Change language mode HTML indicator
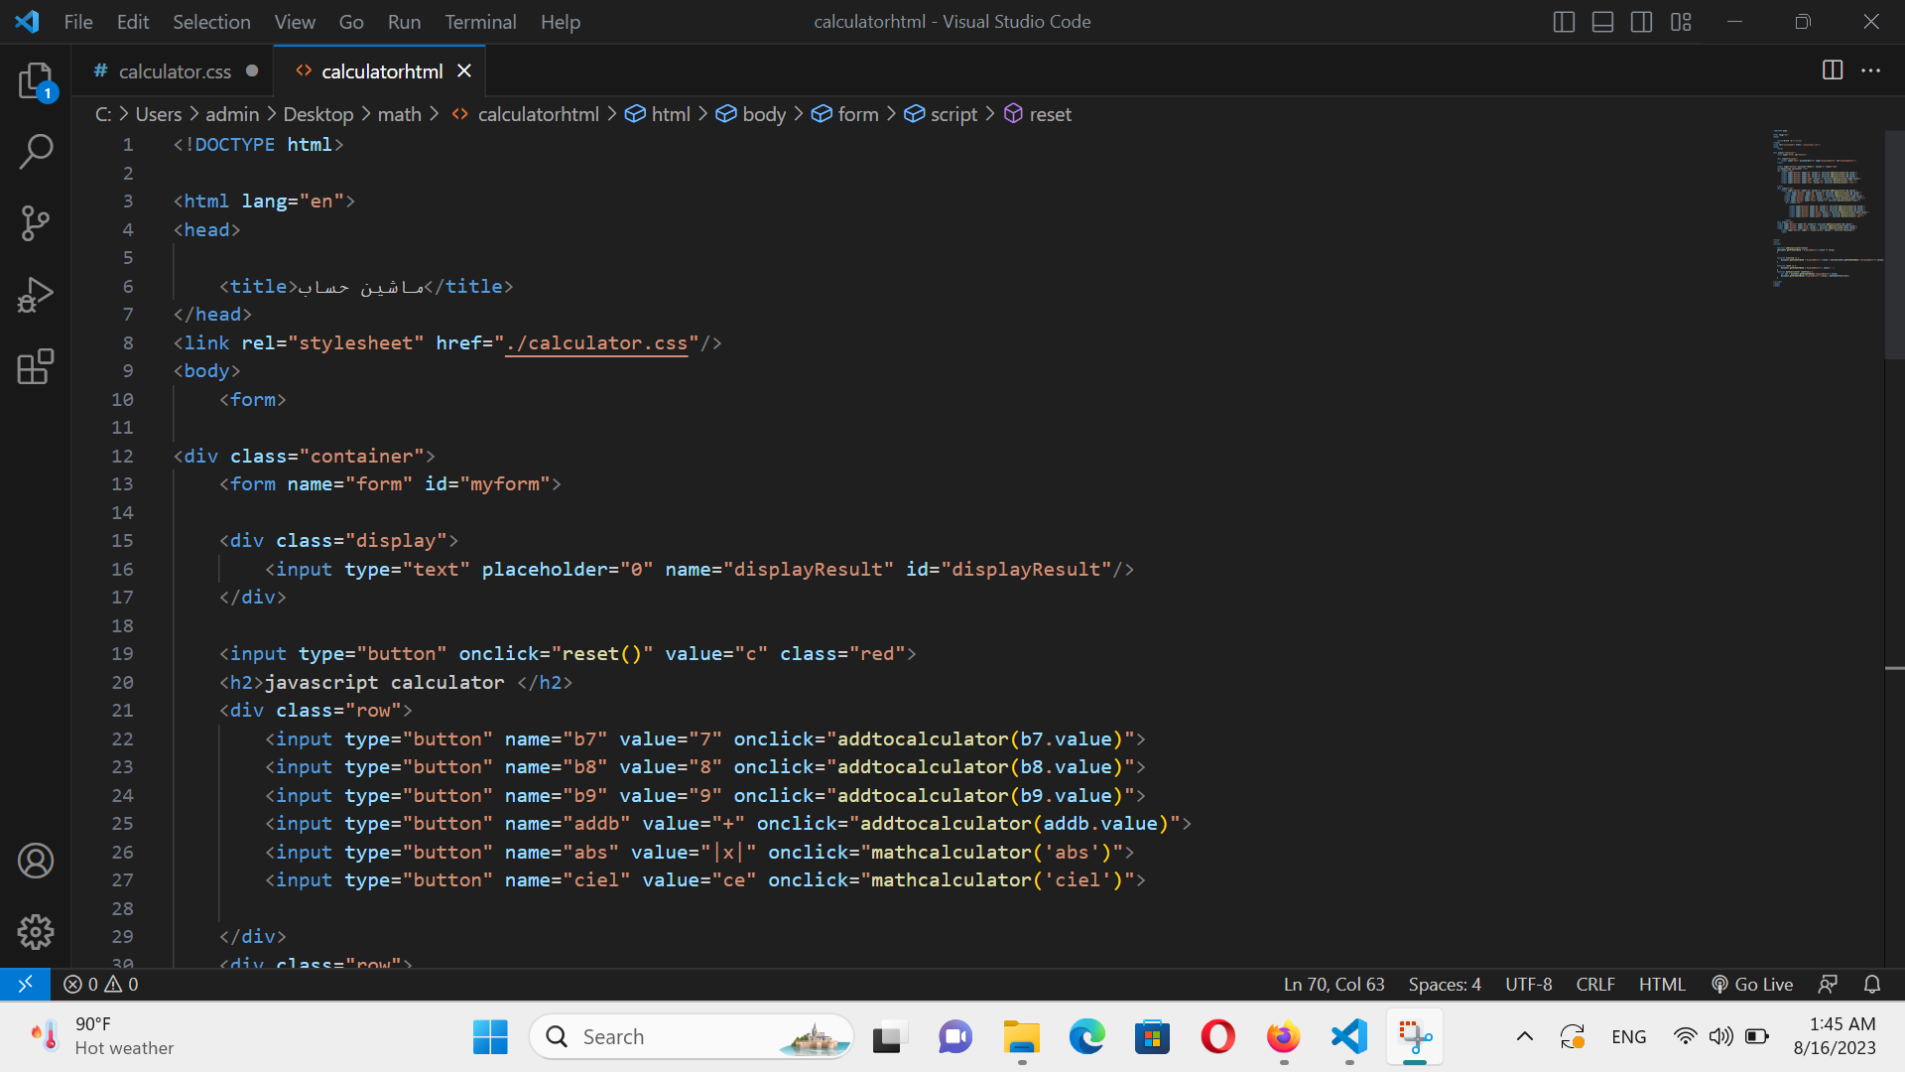1905x1072 pixels. (x=1662, y=984)
